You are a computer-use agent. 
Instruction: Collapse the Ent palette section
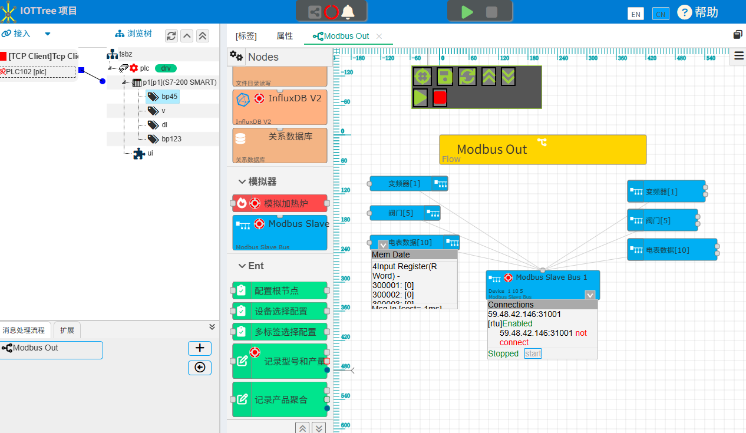[x=242, y=266]
